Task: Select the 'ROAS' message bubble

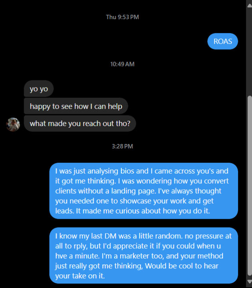Action: 222,41
